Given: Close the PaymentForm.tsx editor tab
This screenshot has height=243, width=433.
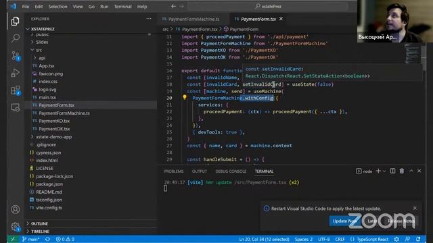Looking at the screenshot, I should 281,19.
